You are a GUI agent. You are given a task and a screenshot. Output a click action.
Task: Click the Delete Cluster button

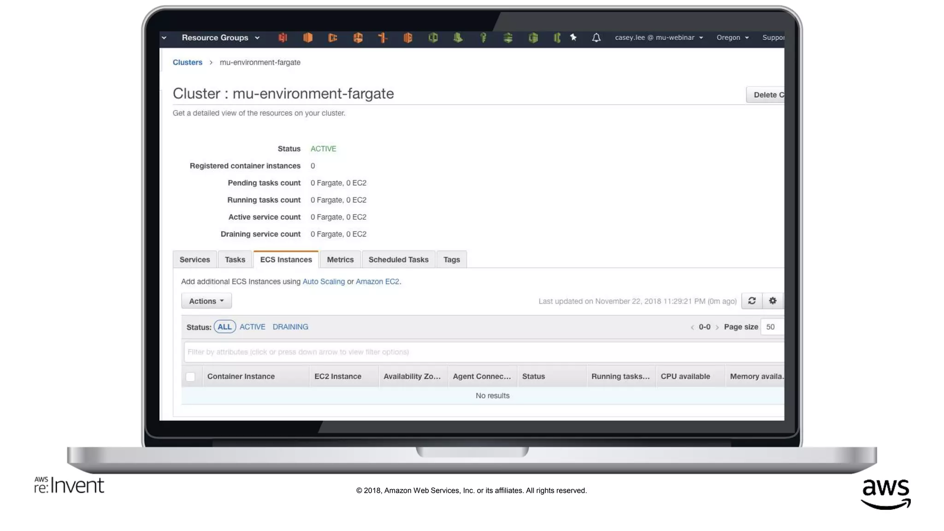(766, 95)
